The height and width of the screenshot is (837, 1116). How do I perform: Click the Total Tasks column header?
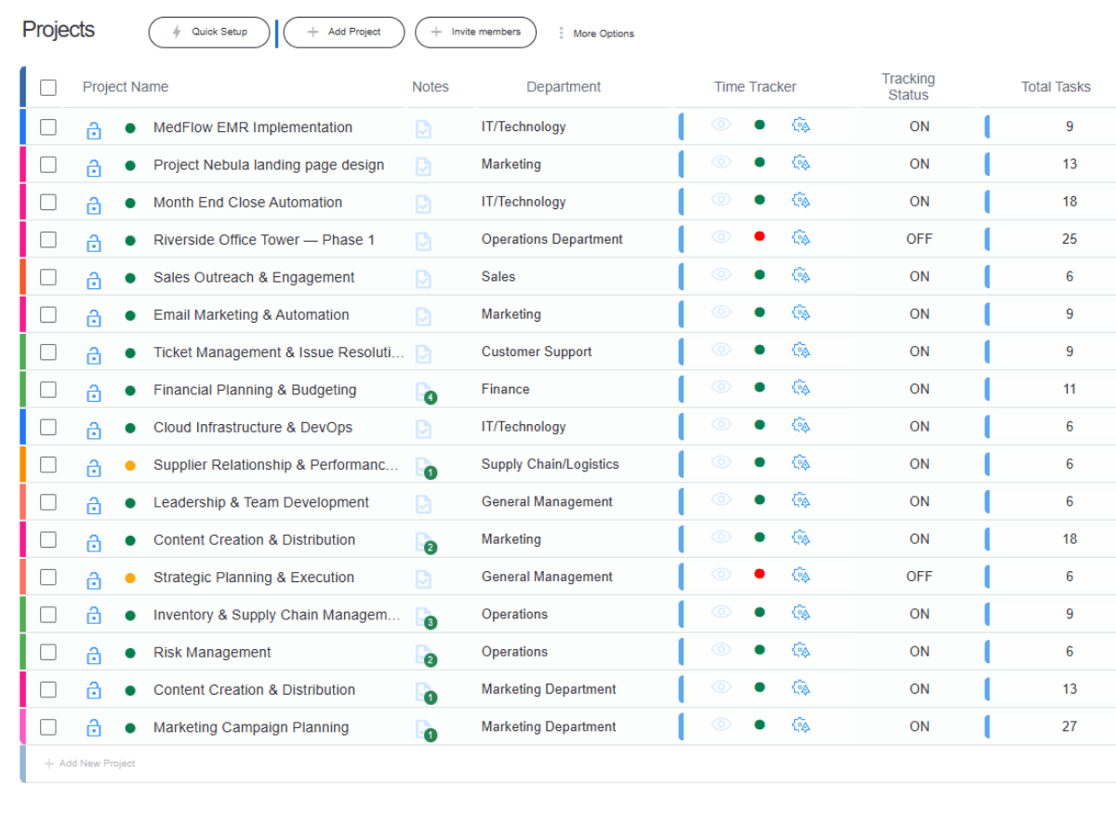(1056, 86)
